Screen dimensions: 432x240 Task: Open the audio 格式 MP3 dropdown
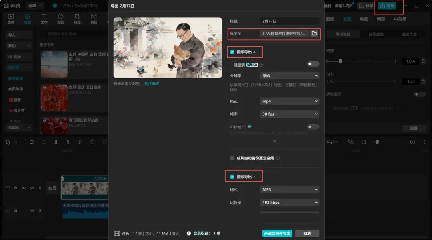click(x=289, y=189)
